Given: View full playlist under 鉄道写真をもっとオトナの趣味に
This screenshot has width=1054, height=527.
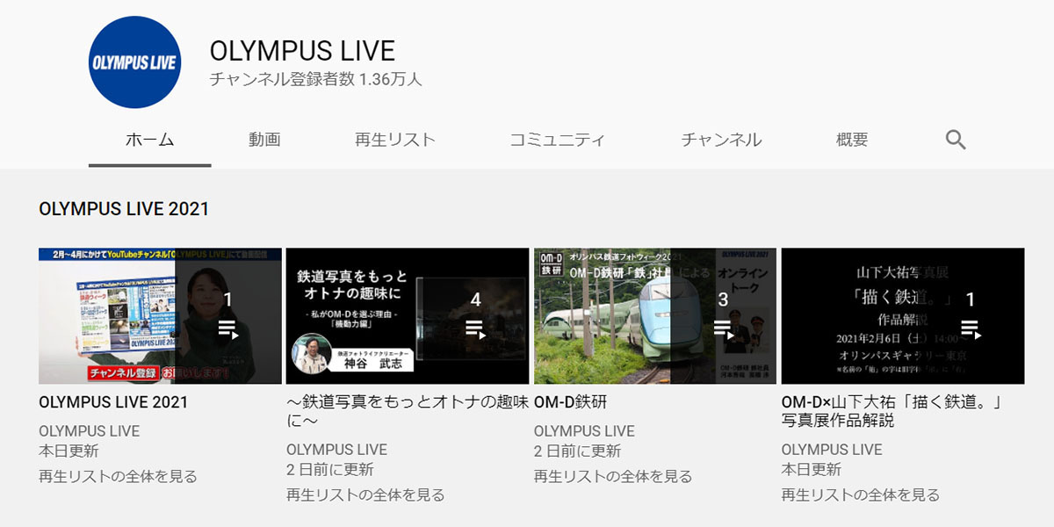Looking at the screenshot, I should (365, 495).
